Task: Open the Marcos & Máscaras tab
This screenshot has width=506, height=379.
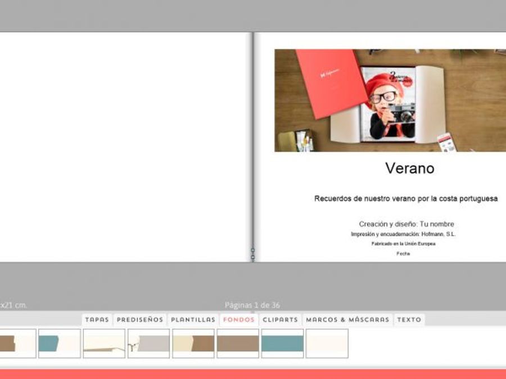Action: 347,319
